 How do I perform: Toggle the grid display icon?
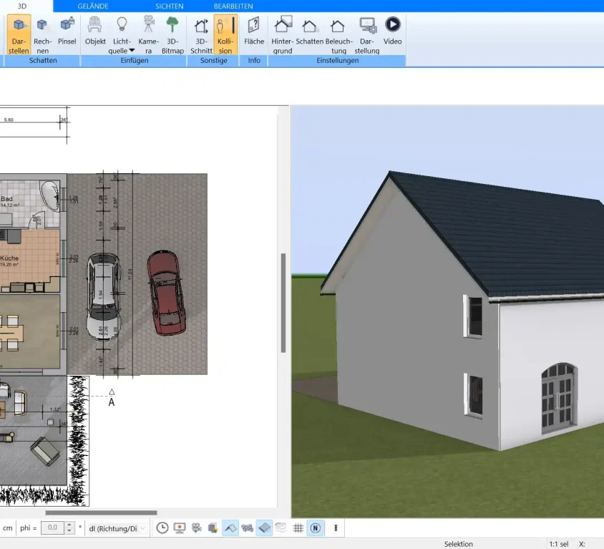298,528
